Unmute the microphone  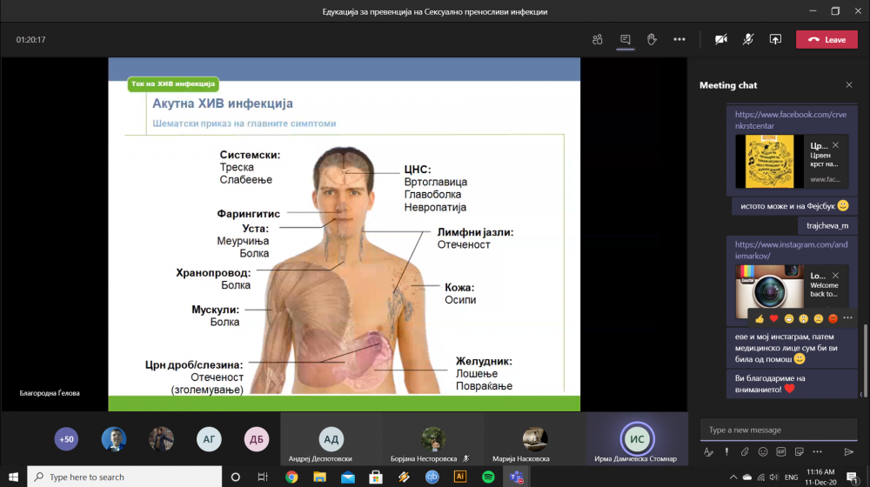tap(747, 39)
